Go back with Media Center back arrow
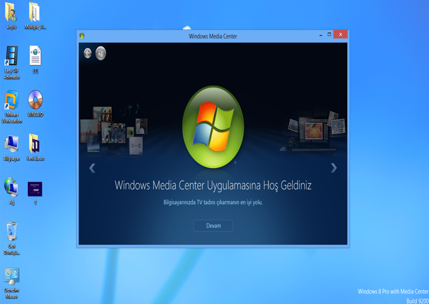The image size is (429, 304). pos(87,53)
